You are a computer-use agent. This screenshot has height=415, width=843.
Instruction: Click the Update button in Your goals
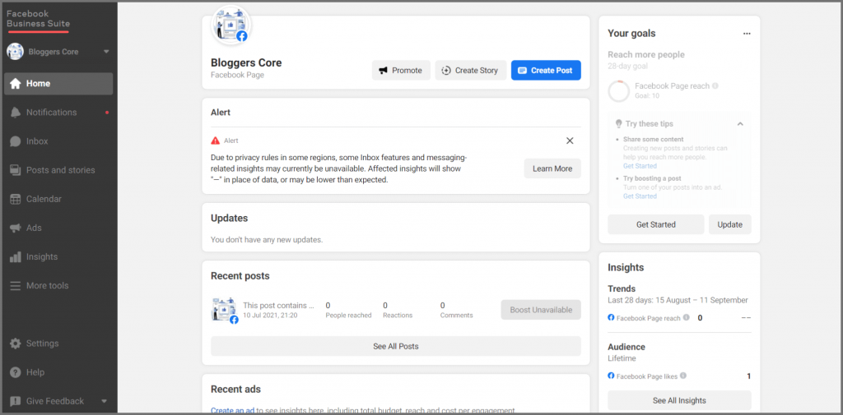click(x=729, y=224)
